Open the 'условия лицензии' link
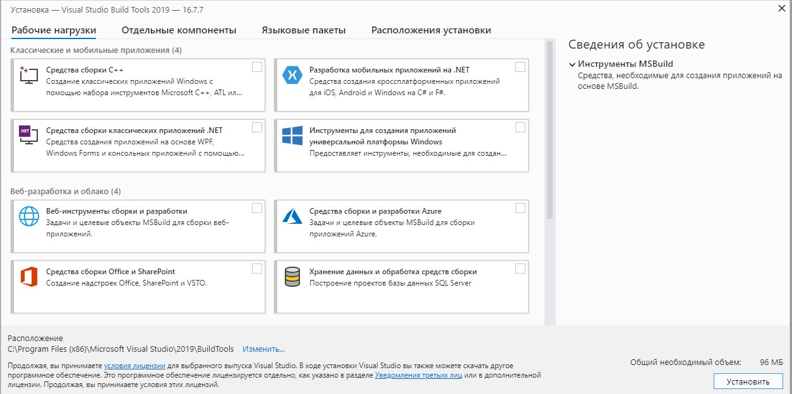 click(135, 366)
